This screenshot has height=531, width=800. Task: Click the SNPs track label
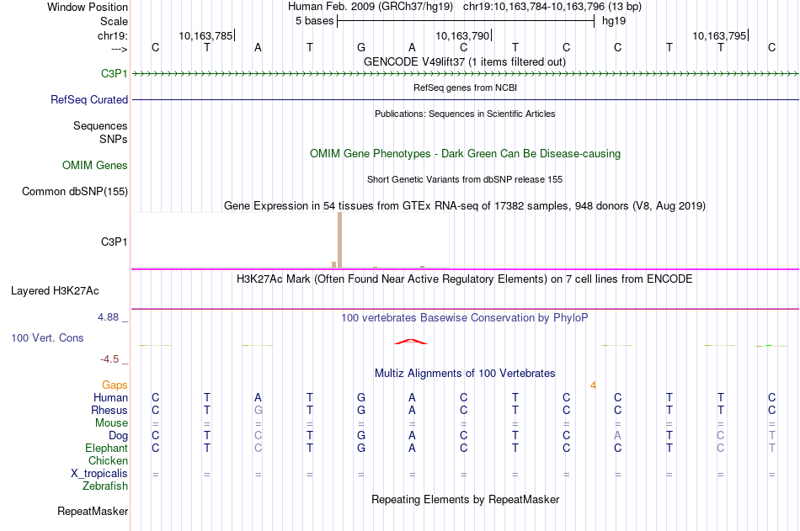pos(114,139)
